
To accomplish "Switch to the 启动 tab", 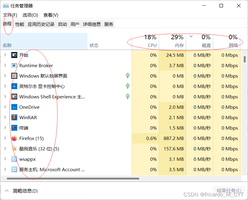I will (62, 24).
